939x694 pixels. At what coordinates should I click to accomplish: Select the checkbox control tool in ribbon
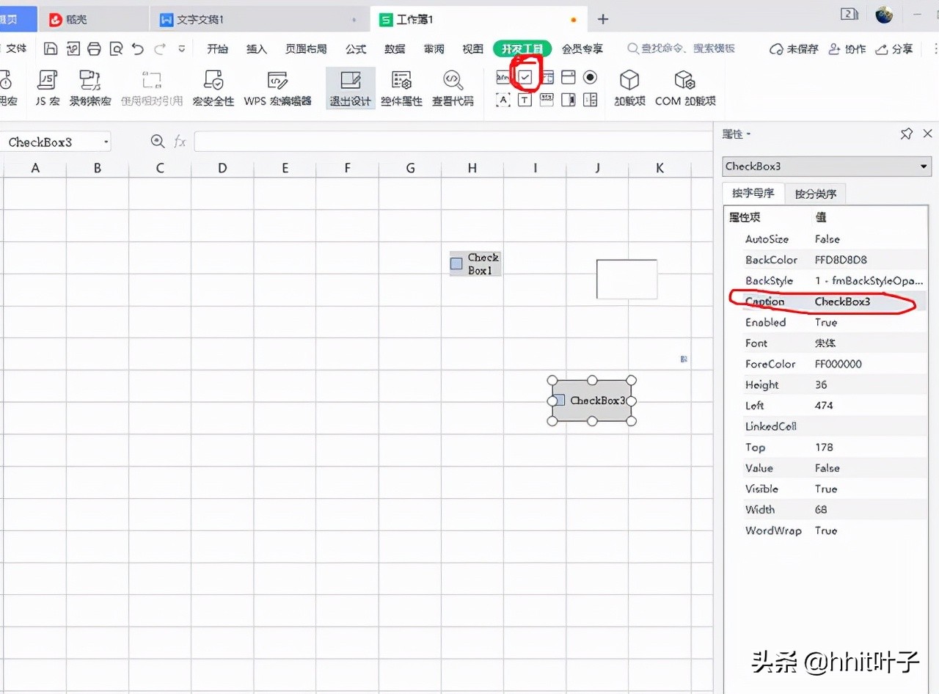525,77
